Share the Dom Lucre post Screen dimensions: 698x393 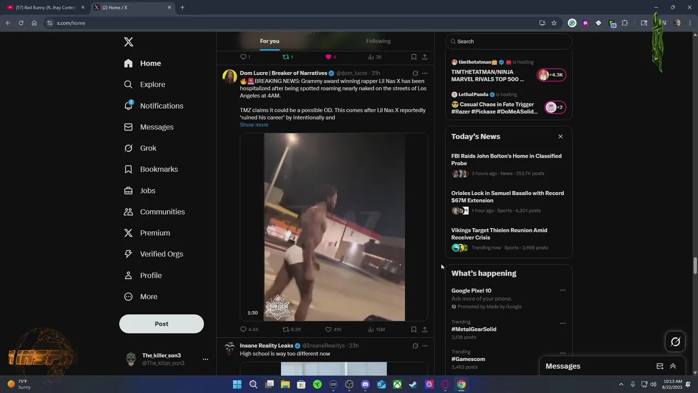click(425, 330)
